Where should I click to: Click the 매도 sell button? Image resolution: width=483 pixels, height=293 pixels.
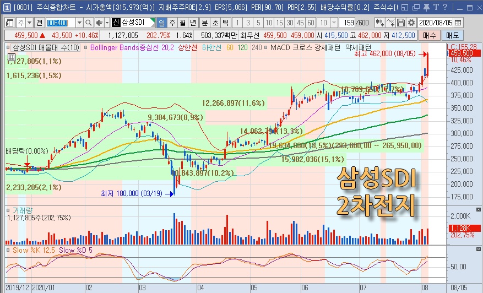point(453,35)
